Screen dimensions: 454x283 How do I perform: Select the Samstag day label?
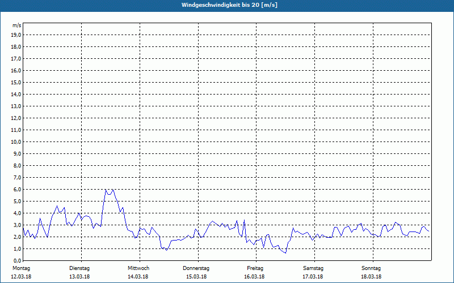pyautogui.click(x=313, y=268)
